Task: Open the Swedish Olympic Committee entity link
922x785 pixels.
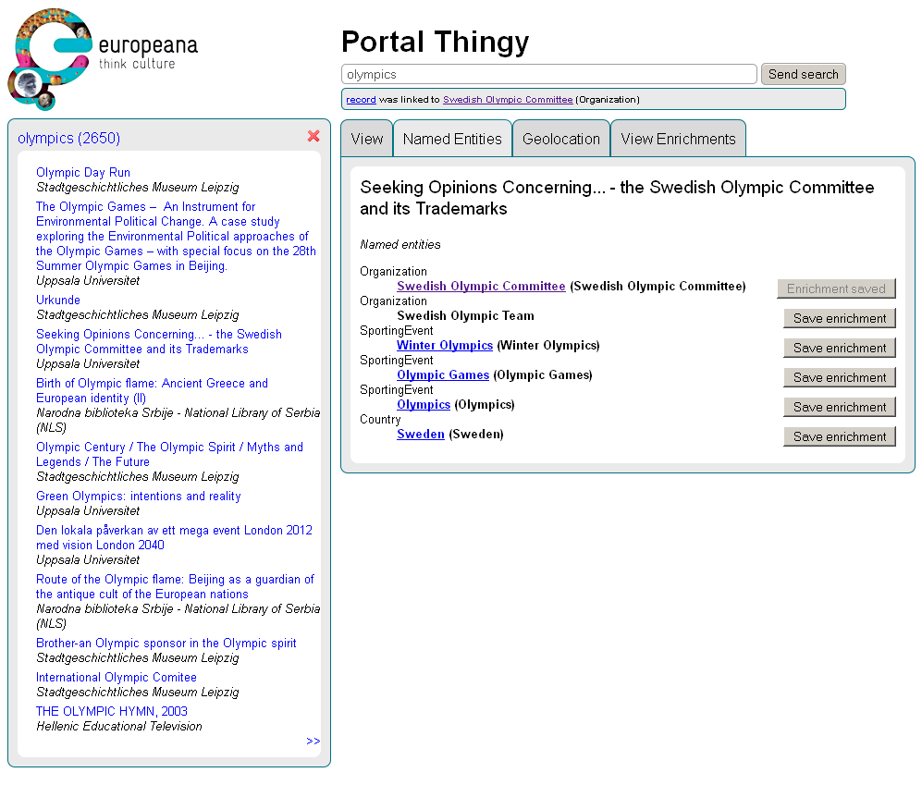Action: tap(481, 287)
